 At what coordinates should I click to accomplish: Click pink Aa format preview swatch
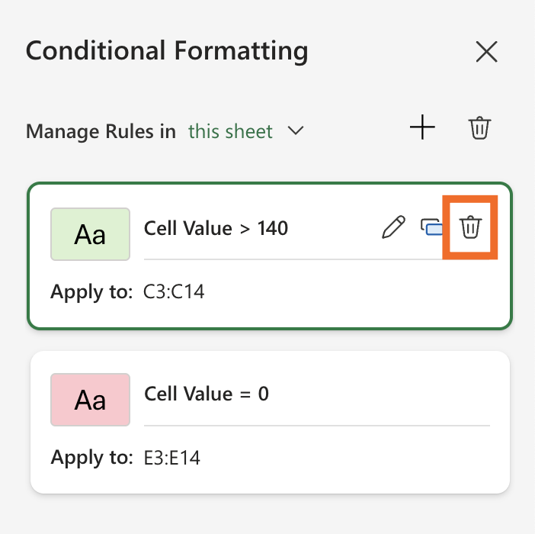(x=90, y=400)
